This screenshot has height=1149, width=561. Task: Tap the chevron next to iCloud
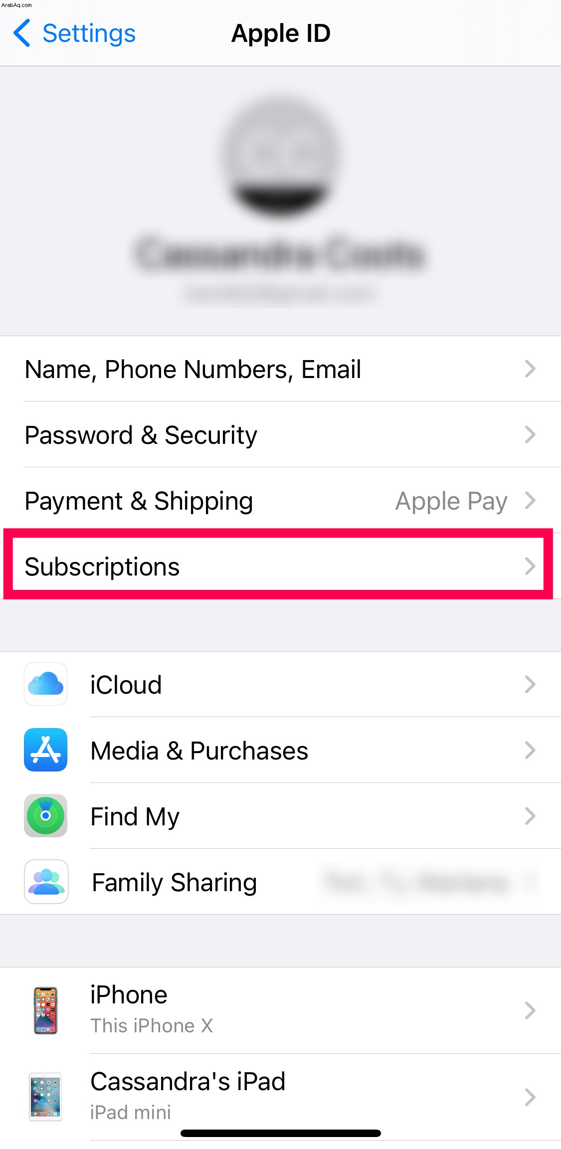coord(530,684)
